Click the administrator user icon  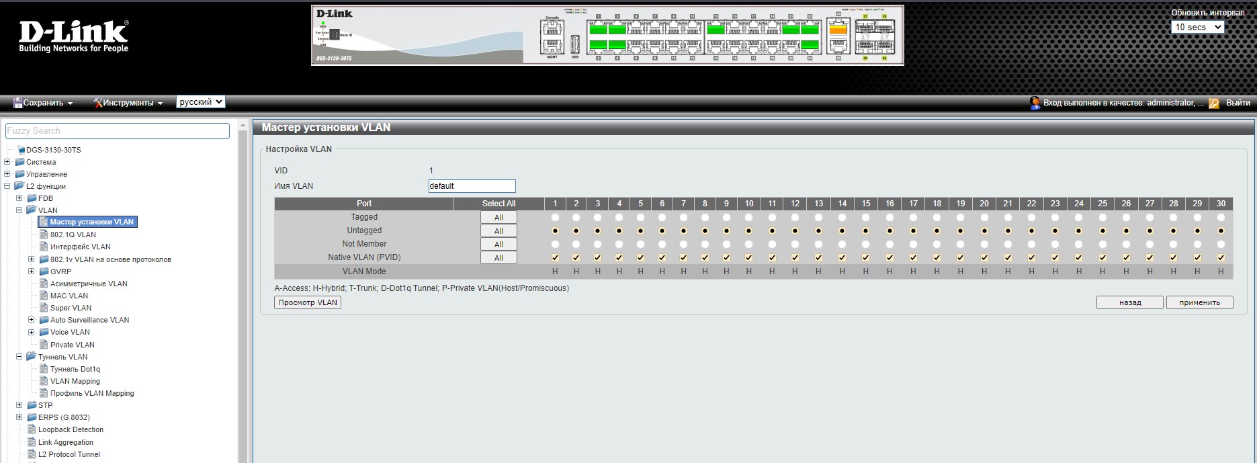tap(1035, 103)
